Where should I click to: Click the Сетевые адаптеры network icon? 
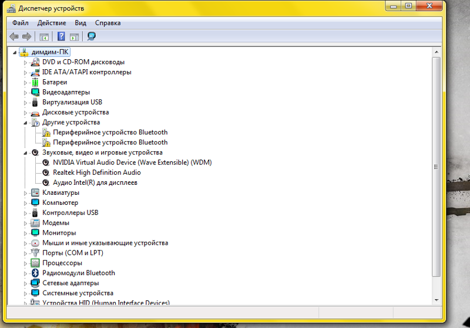[35, 283]
